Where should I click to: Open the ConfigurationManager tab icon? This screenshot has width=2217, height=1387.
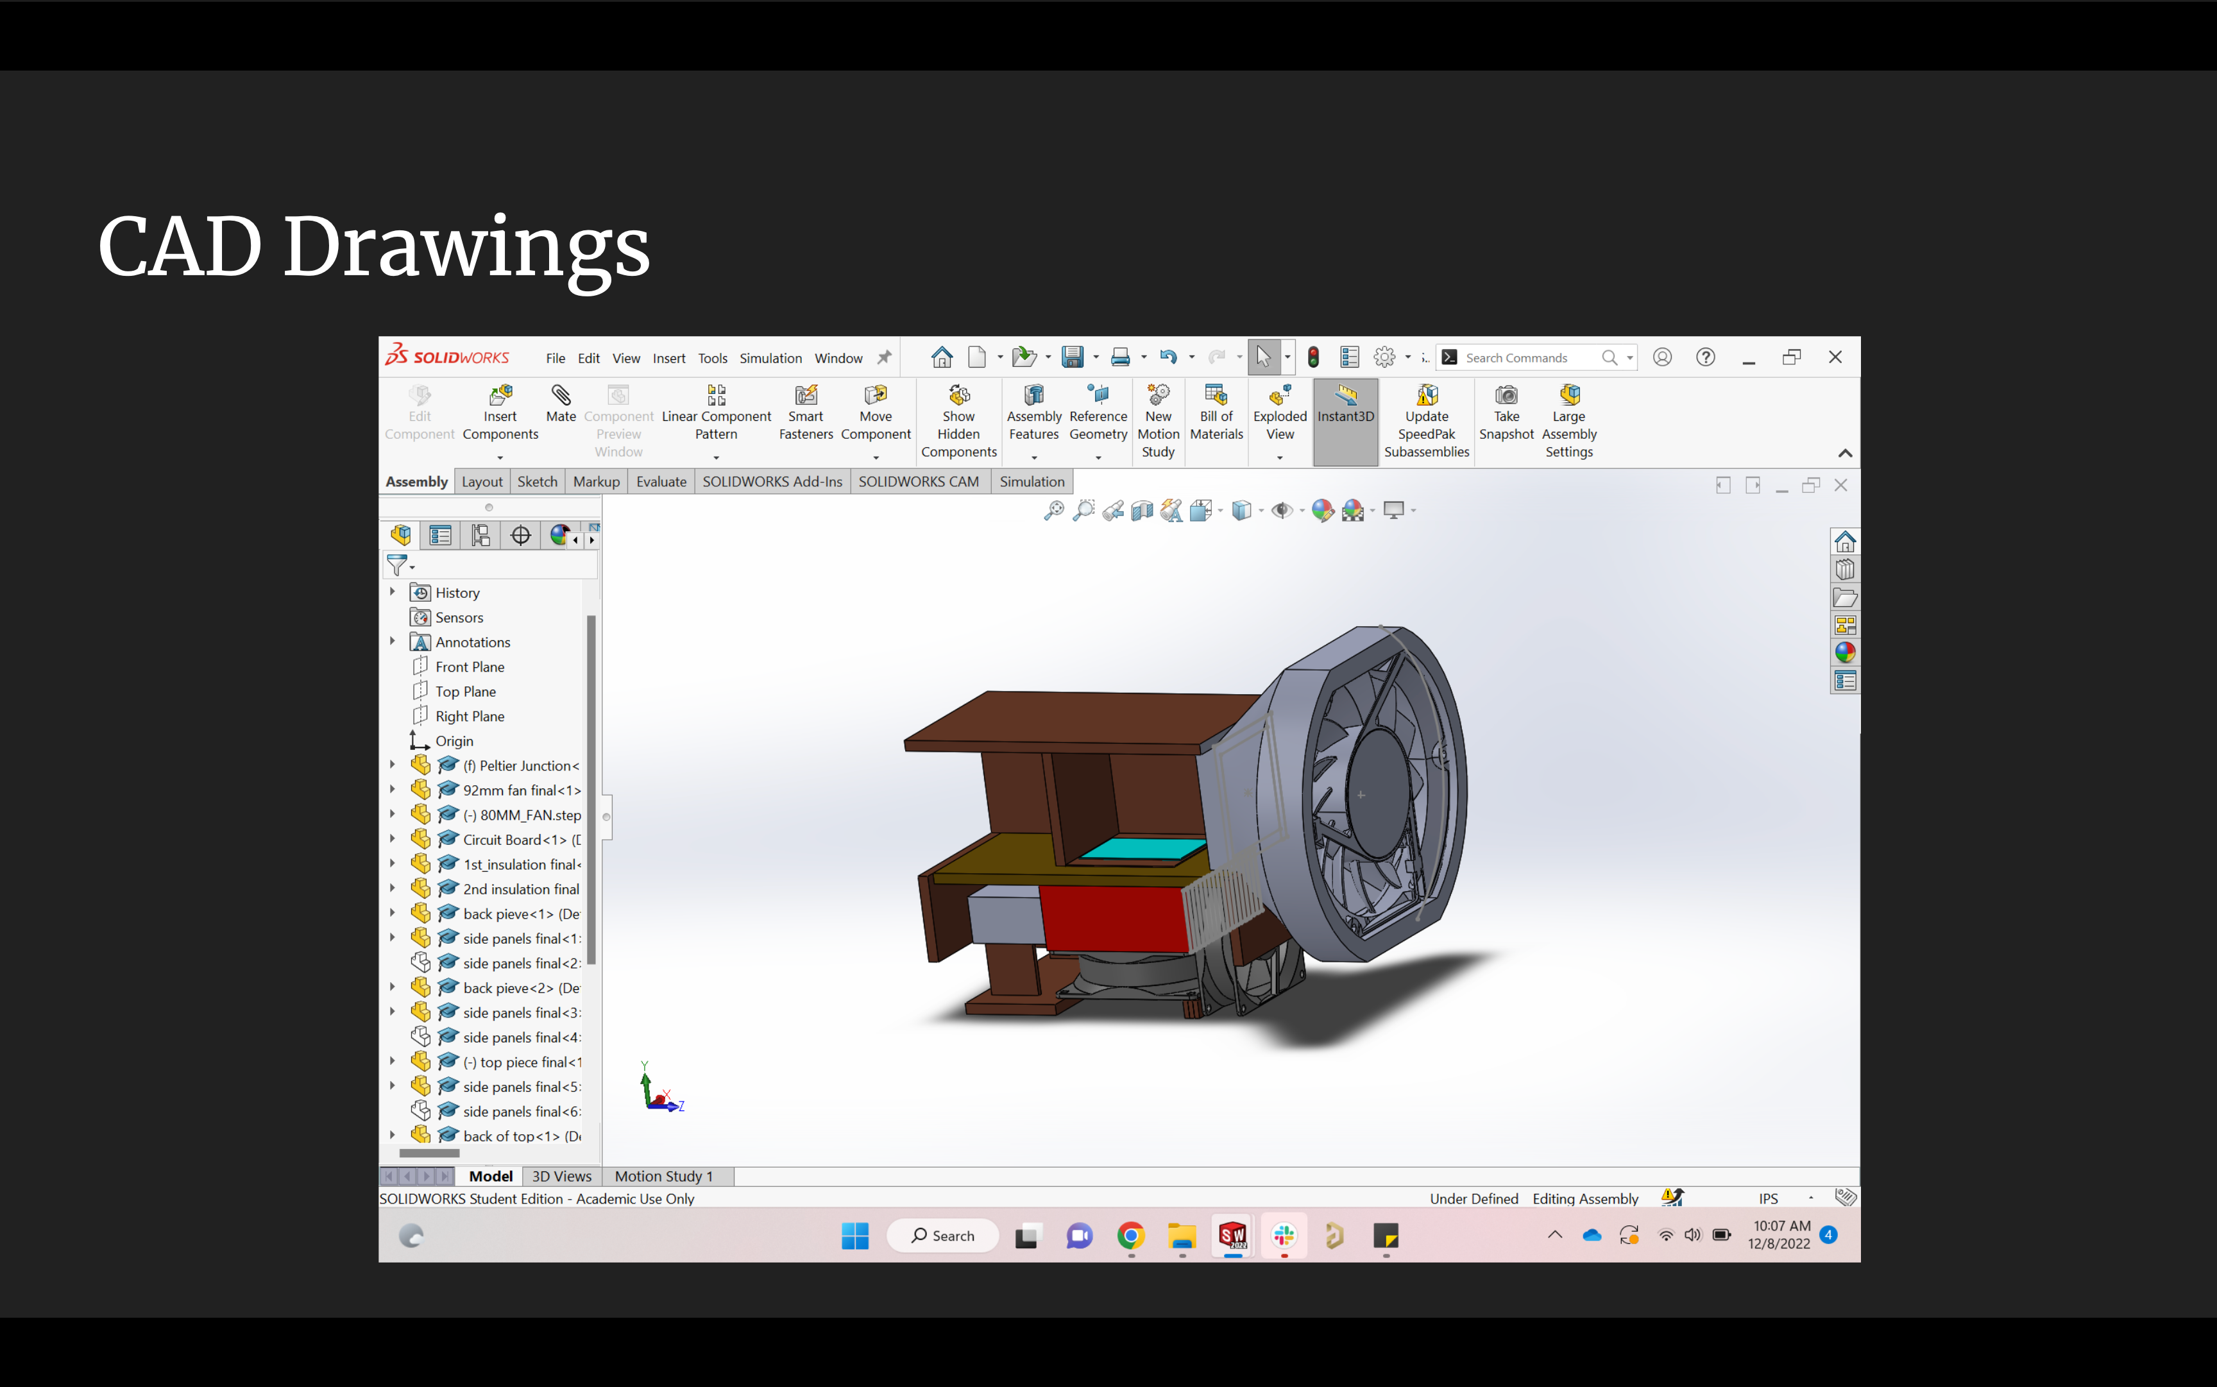[480, 536]
